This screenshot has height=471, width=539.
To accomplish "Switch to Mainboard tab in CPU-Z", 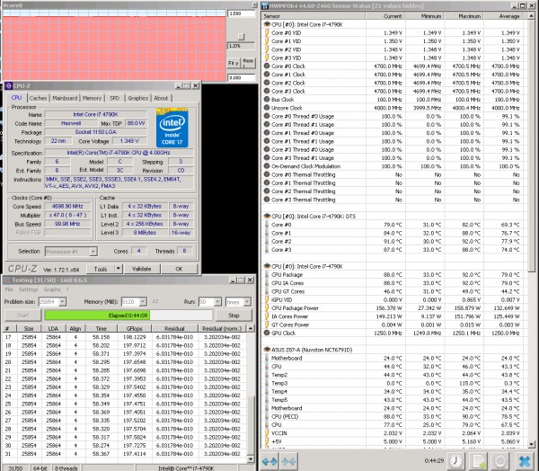I will coord(65,98).
